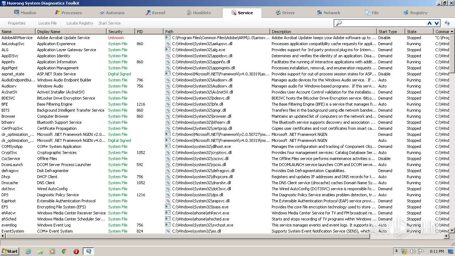Click the Opera icon in taskbar

[76, 251]
